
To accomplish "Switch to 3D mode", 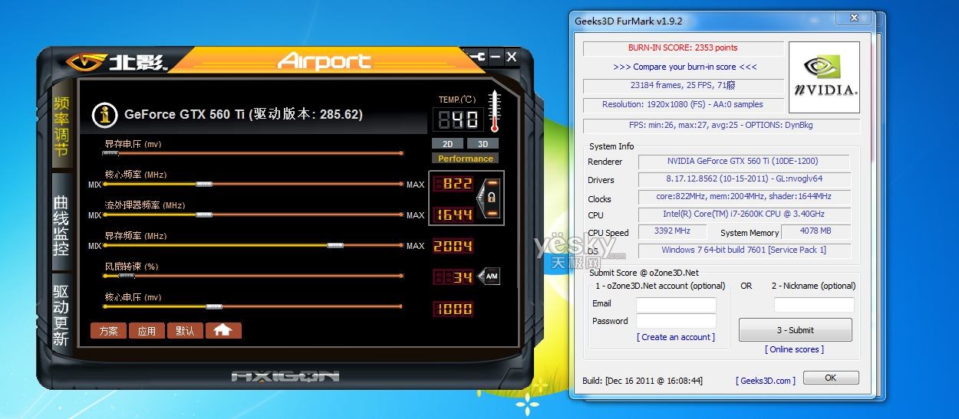I will point(483,143).
